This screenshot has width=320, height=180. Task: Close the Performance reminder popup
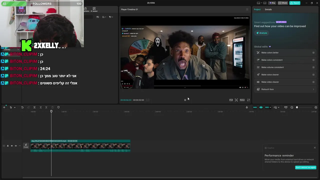315,148
